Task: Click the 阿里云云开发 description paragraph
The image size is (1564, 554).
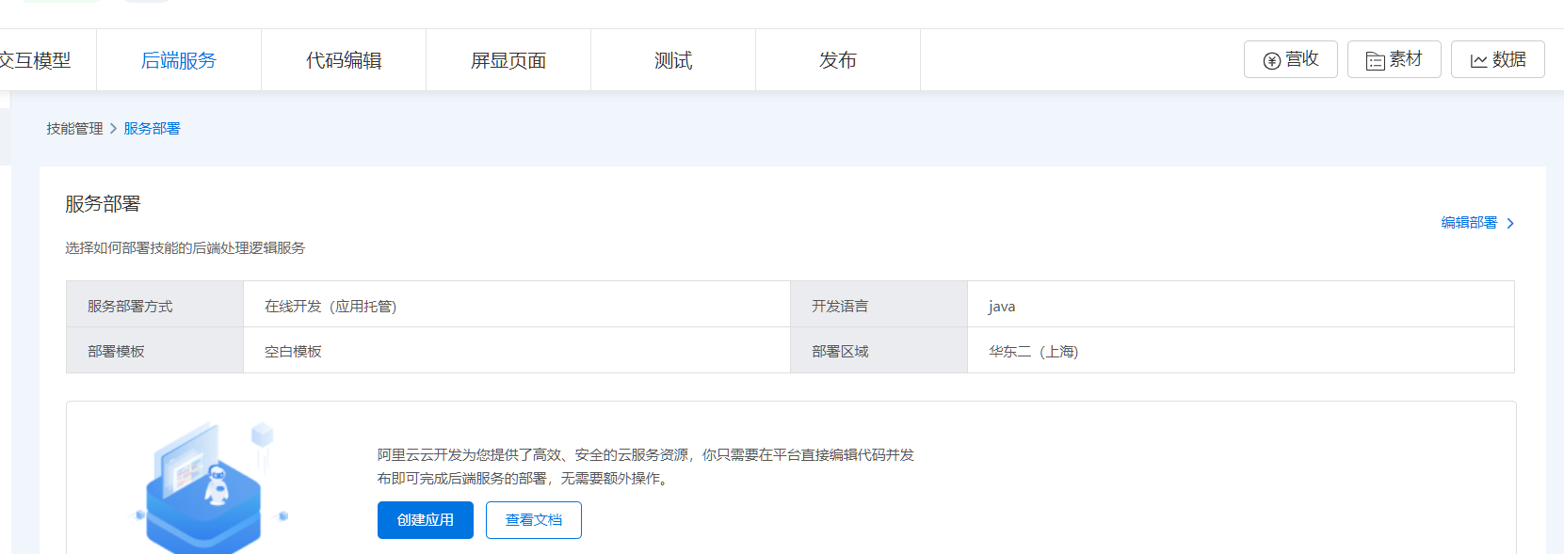Action: (646, 467)
